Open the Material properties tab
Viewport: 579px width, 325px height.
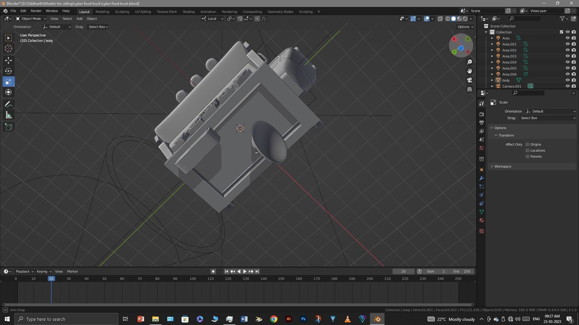(x=482, y=221)
